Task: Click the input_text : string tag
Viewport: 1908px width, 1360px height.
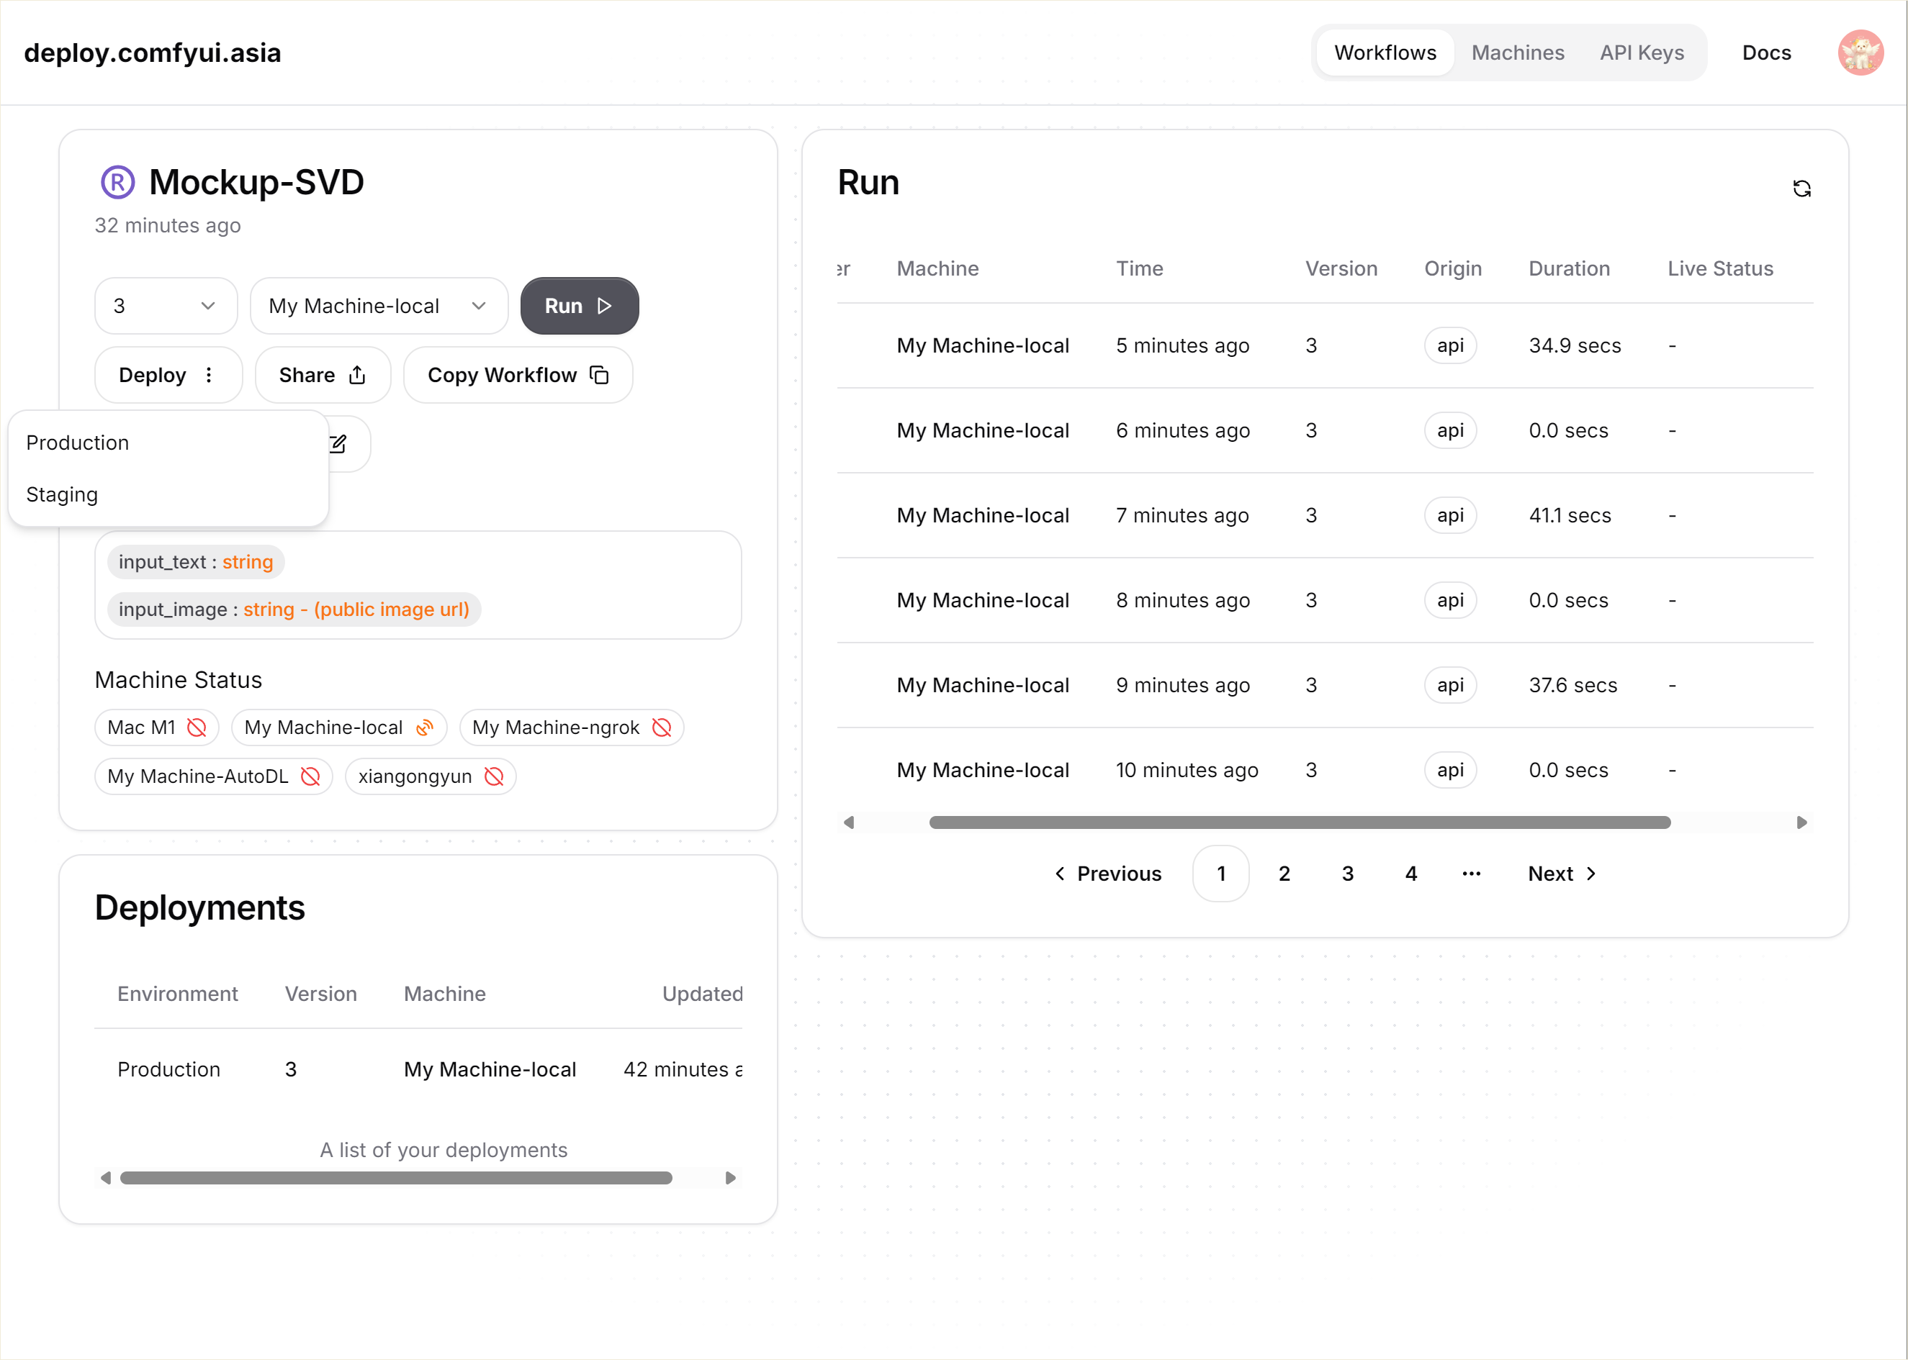Action: [x=196, y=562]
